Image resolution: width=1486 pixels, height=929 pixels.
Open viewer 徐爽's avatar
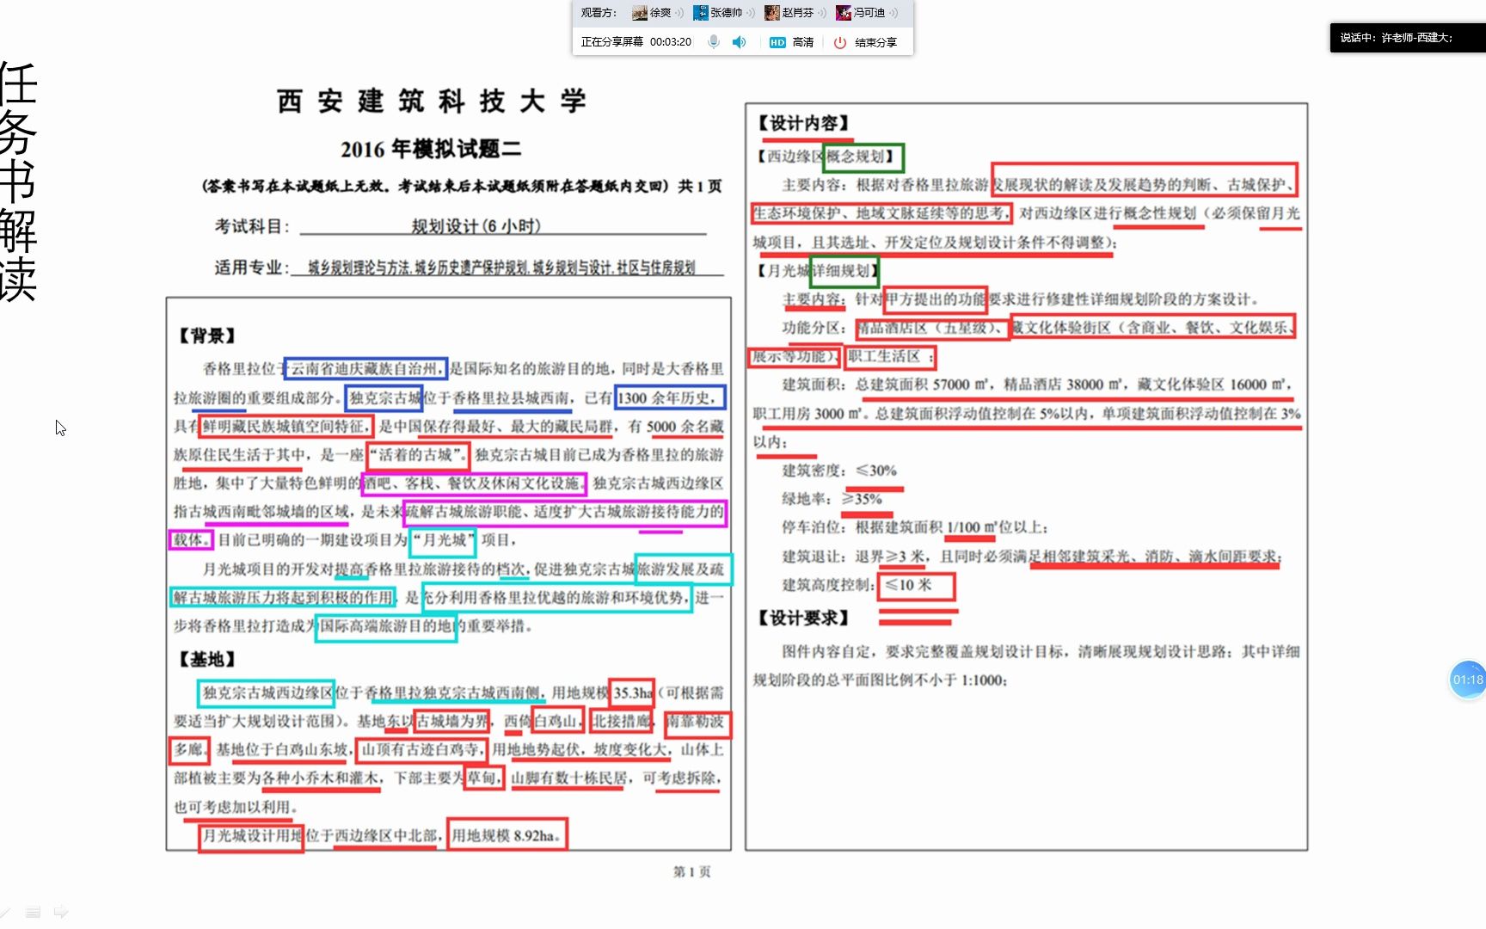[x=639, y=13]
